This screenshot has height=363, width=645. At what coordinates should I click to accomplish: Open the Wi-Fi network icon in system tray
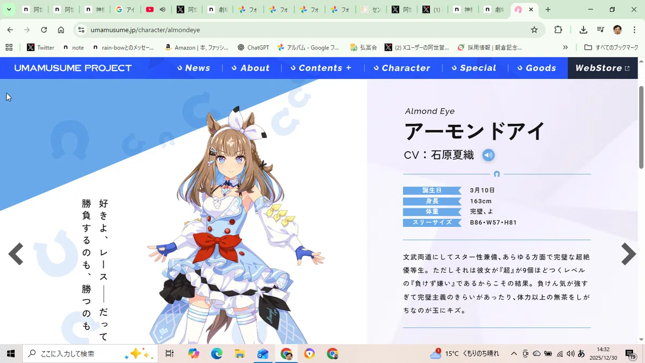tap(560, 353)
